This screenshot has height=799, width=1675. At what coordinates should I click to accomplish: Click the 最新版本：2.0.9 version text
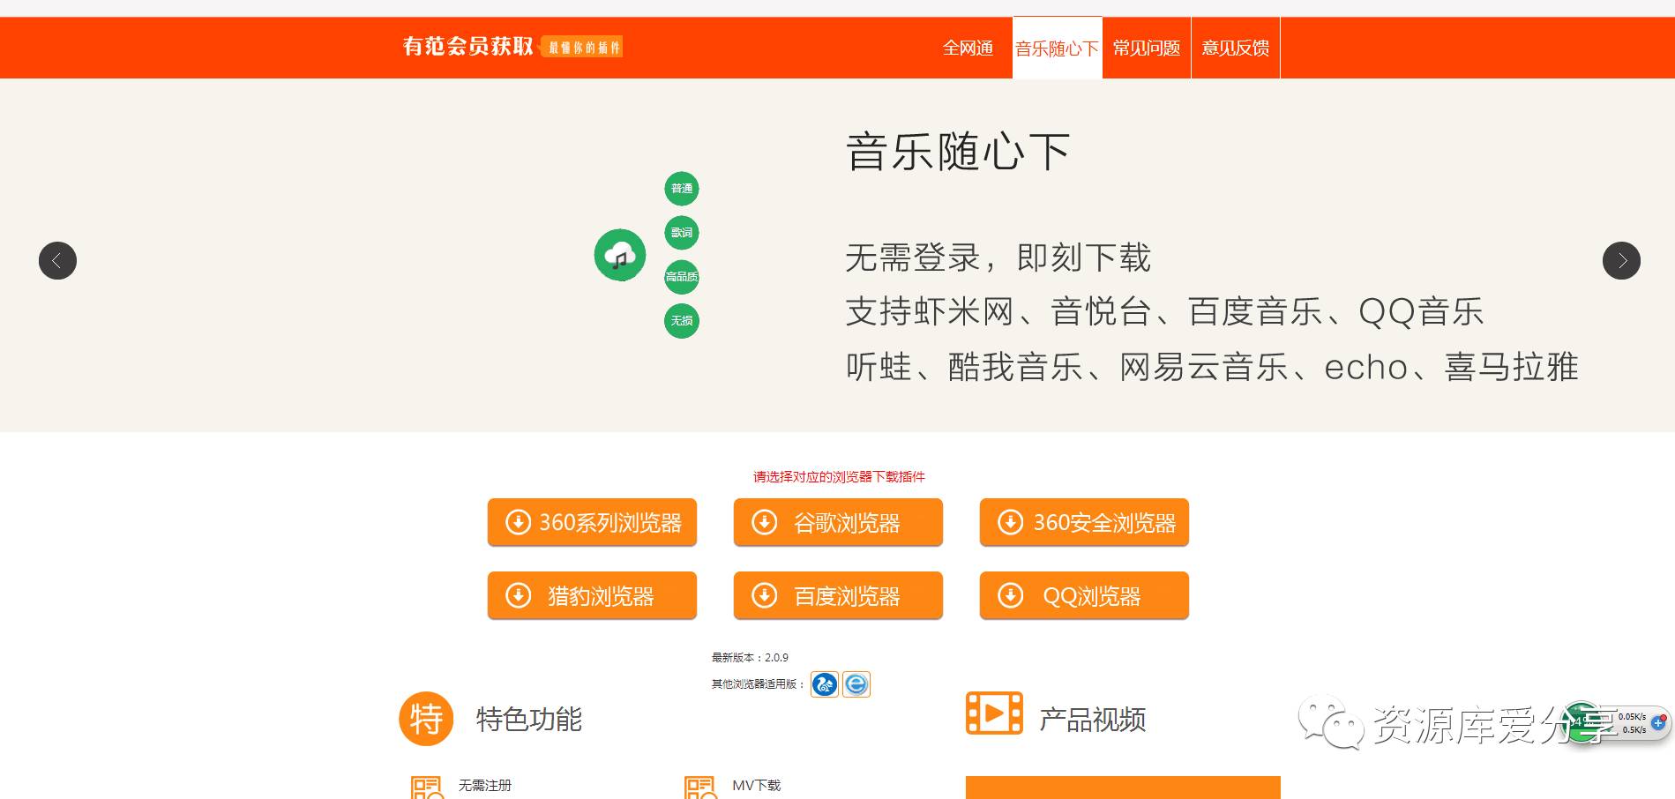750,658
